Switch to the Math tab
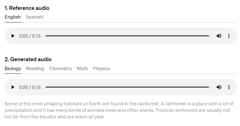240x126 pixels. click(x=82, y=68)
